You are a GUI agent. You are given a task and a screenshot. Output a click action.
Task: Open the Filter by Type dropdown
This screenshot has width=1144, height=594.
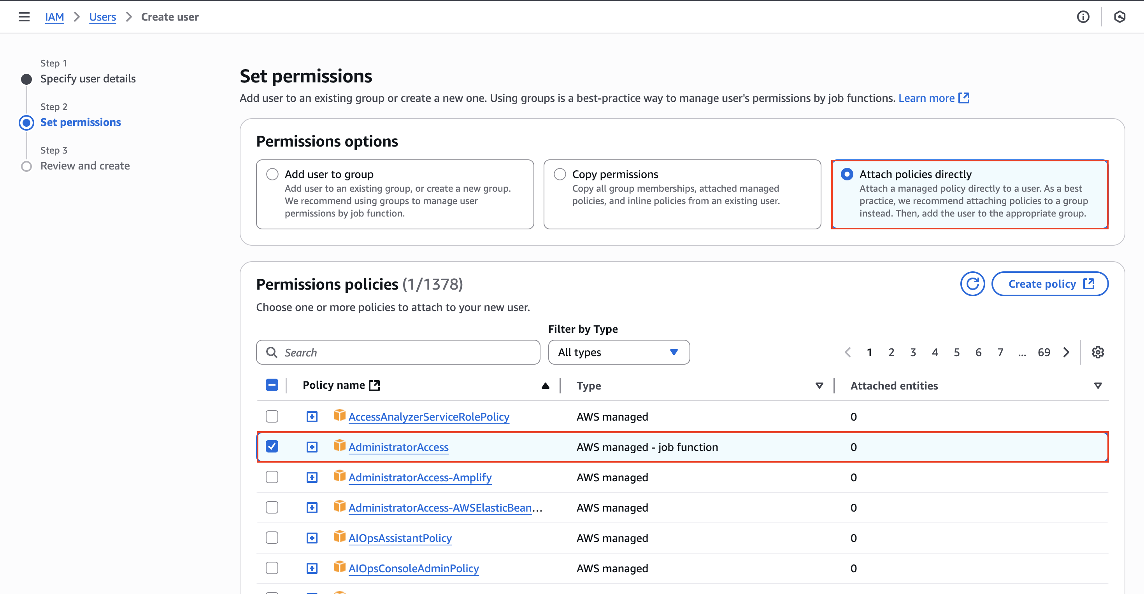click(x=619, y=352)
